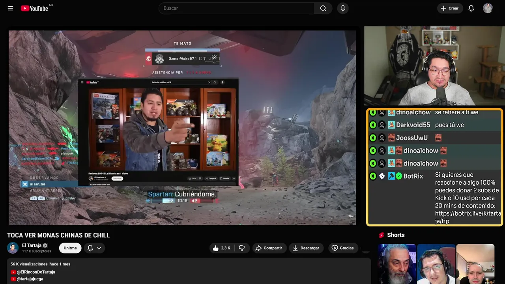Go to YouTube home via logo
Screen dimensions: 505x284
(x=34, y=8)
